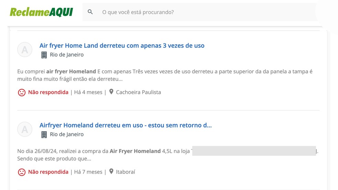Click 'Não respondida' status of Itaboraí complaint
Viewport: 338px width, 190px height.
pyautogui.click(x=48, y=172)
